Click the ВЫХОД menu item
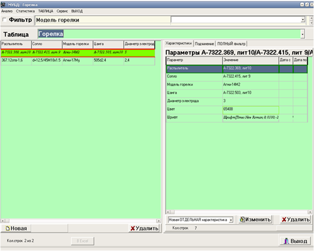This screenshot has height=251, width=314. pyautogui.click(x=77, y=11)
